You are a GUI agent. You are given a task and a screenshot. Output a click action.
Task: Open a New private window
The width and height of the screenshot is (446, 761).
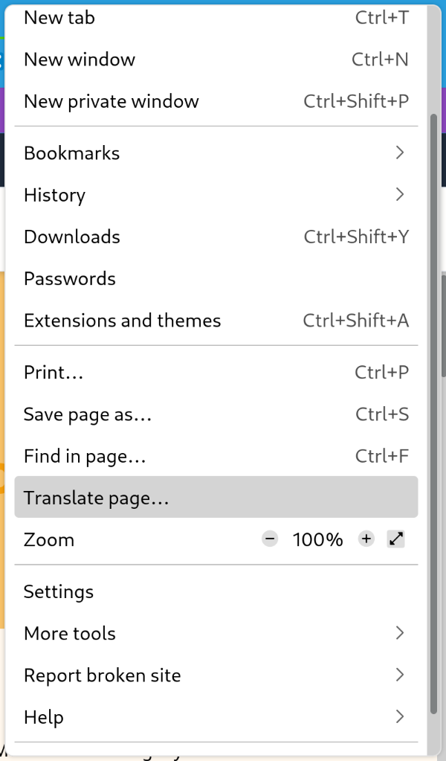tap(111, 101)
